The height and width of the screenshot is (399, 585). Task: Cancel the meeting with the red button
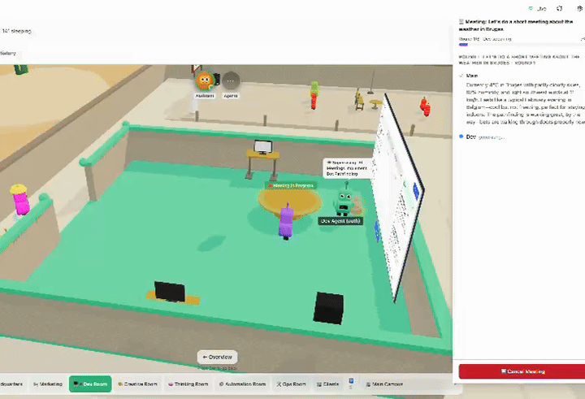(x=522, y=371)
